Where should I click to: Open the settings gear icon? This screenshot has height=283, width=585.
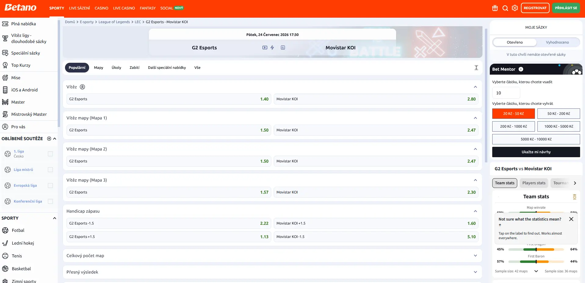[x=515, y=8]
